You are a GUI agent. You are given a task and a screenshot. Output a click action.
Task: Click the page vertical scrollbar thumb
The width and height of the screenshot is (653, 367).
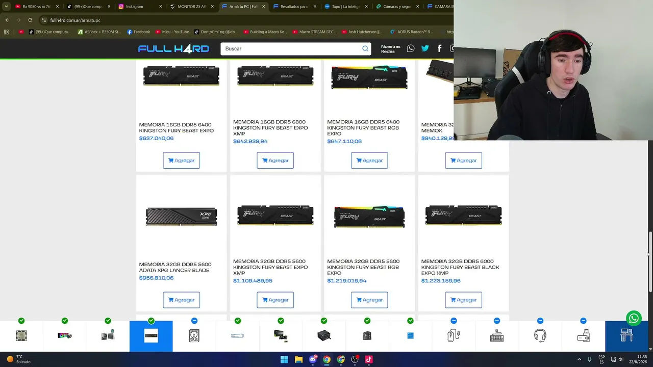coord(650,262)
